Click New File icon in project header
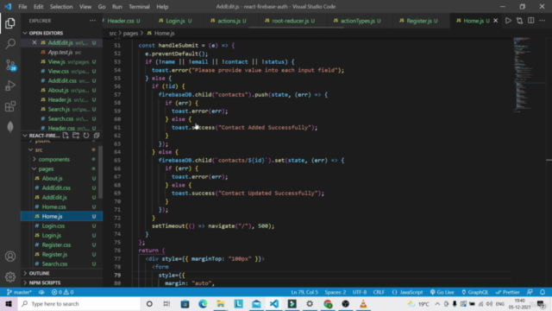The image size is (552, 311). (x=66, y=136)
